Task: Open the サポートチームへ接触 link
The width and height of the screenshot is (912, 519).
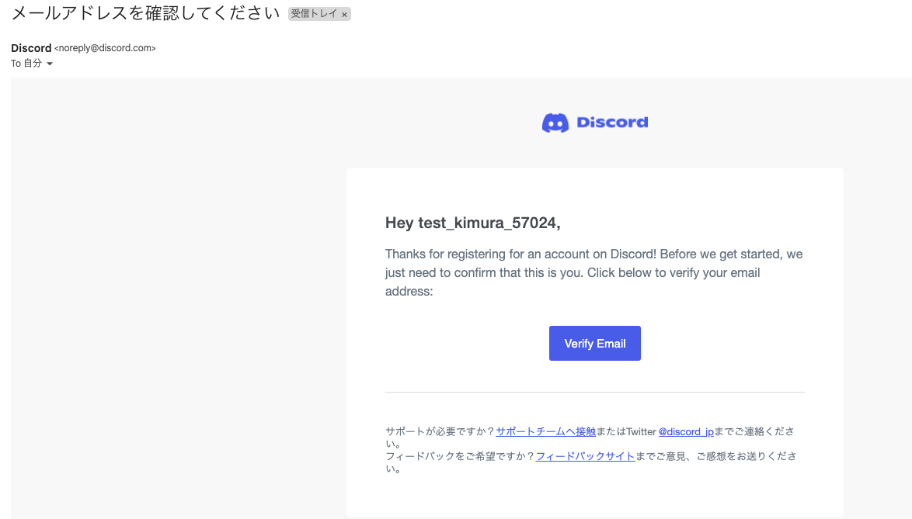Action: point(548,431)
